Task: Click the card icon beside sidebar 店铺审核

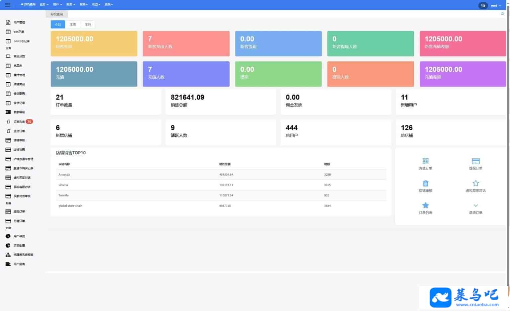Action: [8, 140]
